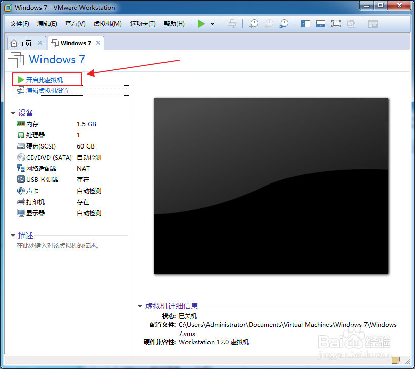The width and height of the screenshot is (415, 369).
Task: Click the 打印机 printer icon
Action: coord(21,202)
